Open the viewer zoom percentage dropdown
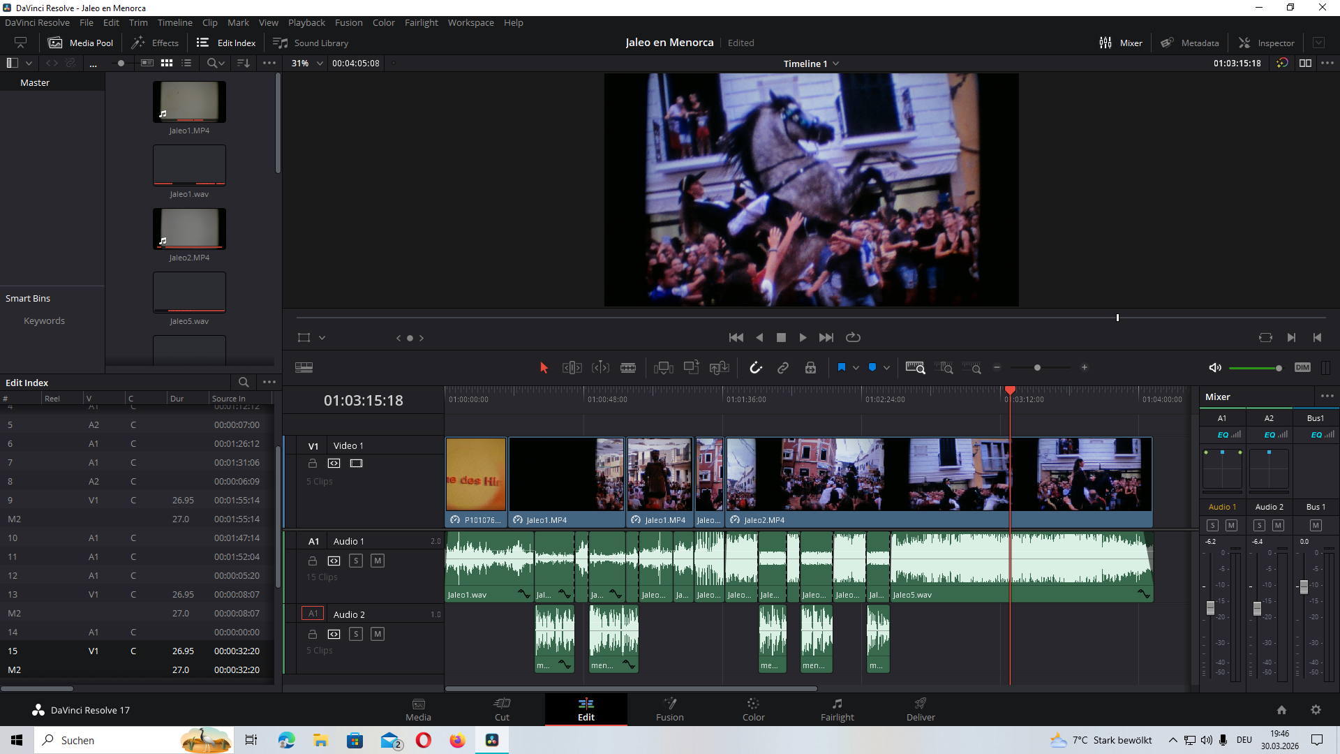 pyautogui.click(x=320, y=64)
